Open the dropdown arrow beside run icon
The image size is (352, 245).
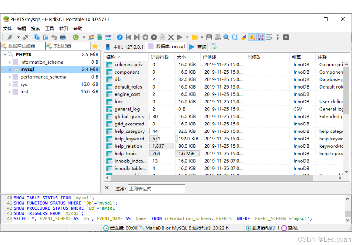(187, 37)
